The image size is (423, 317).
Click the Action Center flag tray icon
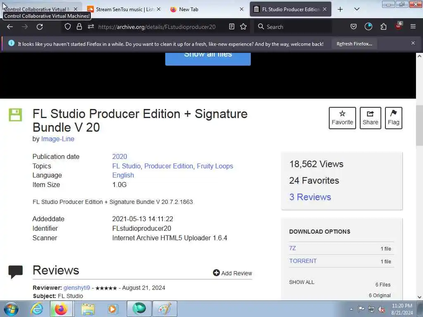pos(361,309)
